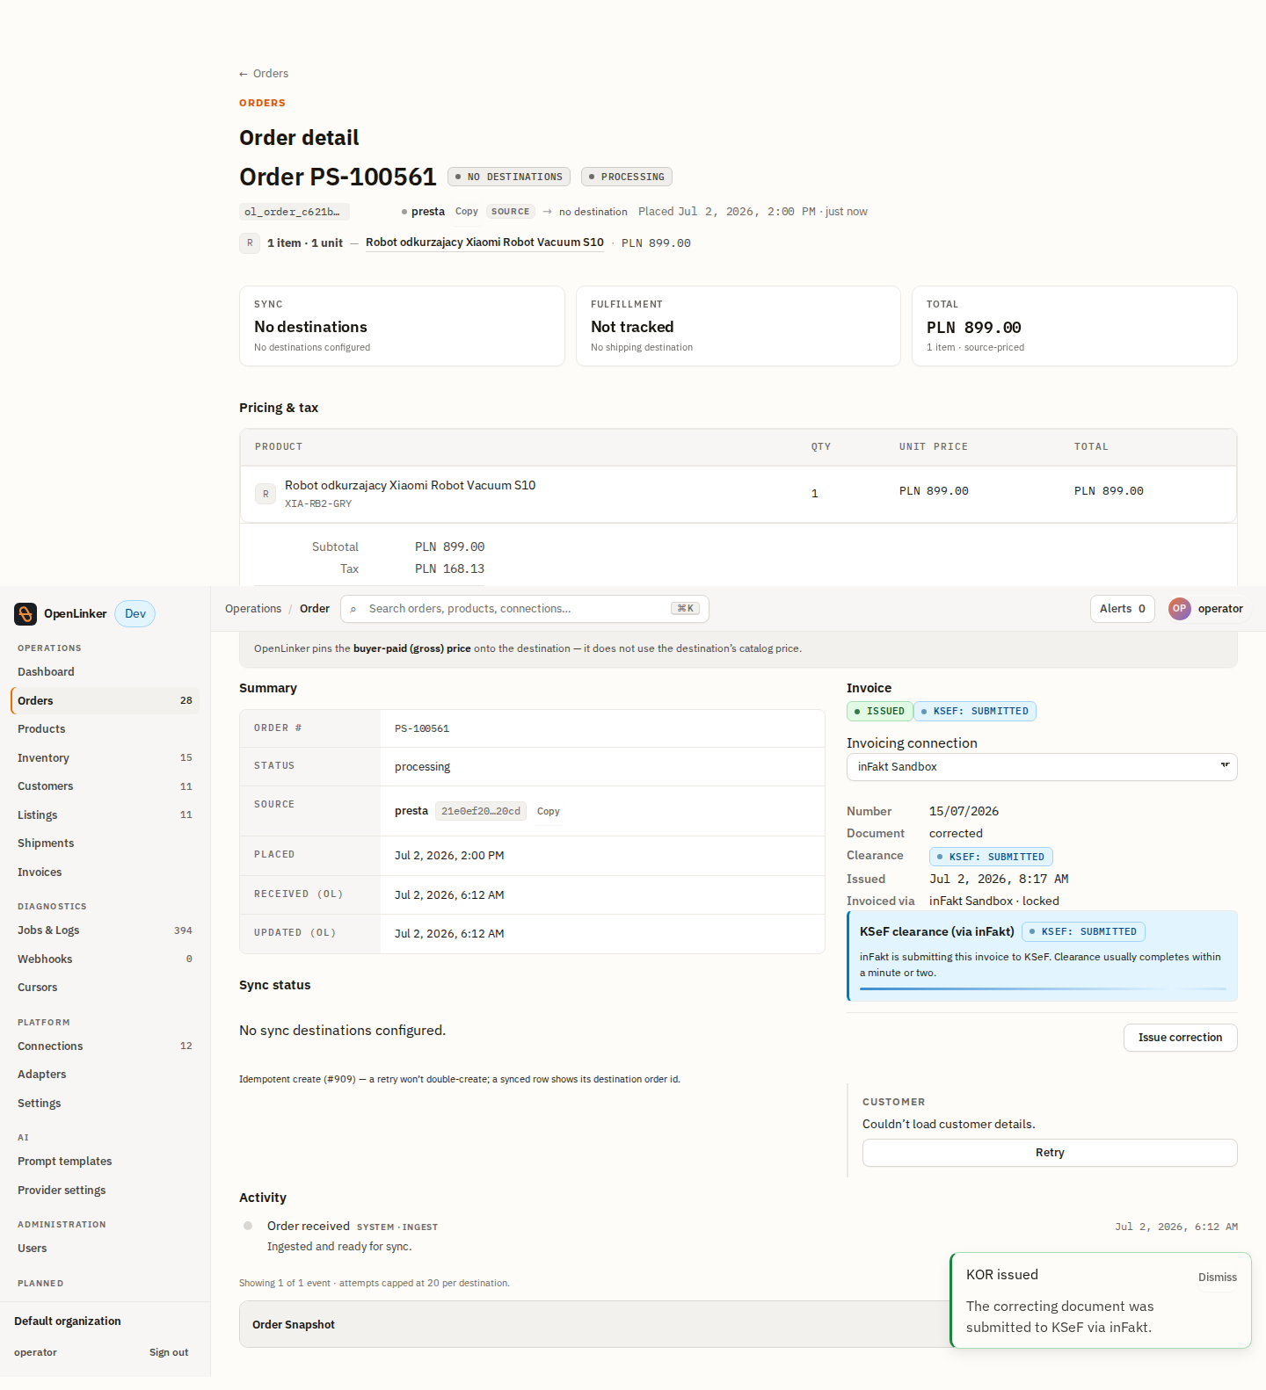Open Adapters in the sidebar
This screenshot has height=1390, width=1266.
tap(105, 1075)
